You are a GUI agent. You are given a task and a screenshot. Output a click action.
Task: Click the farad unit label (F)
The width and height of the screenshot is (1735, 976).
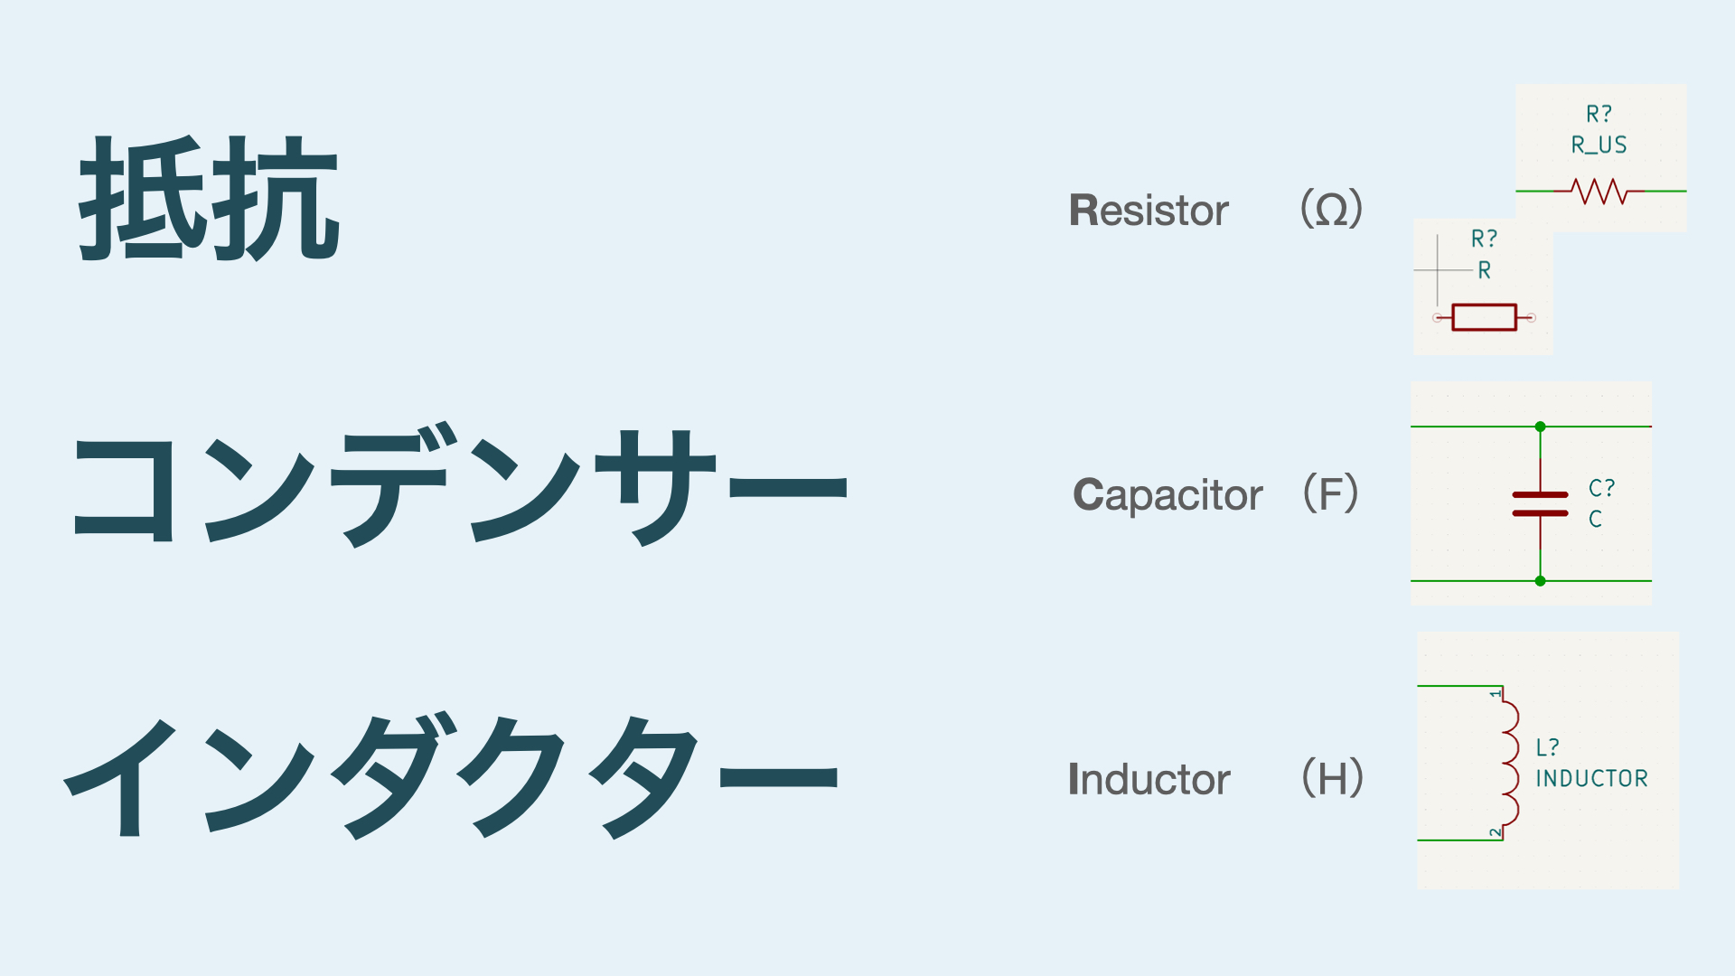point(1332,494)
